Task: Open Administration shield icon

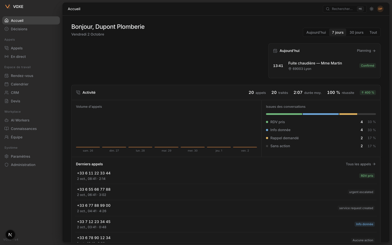Action: coord(7,165)
